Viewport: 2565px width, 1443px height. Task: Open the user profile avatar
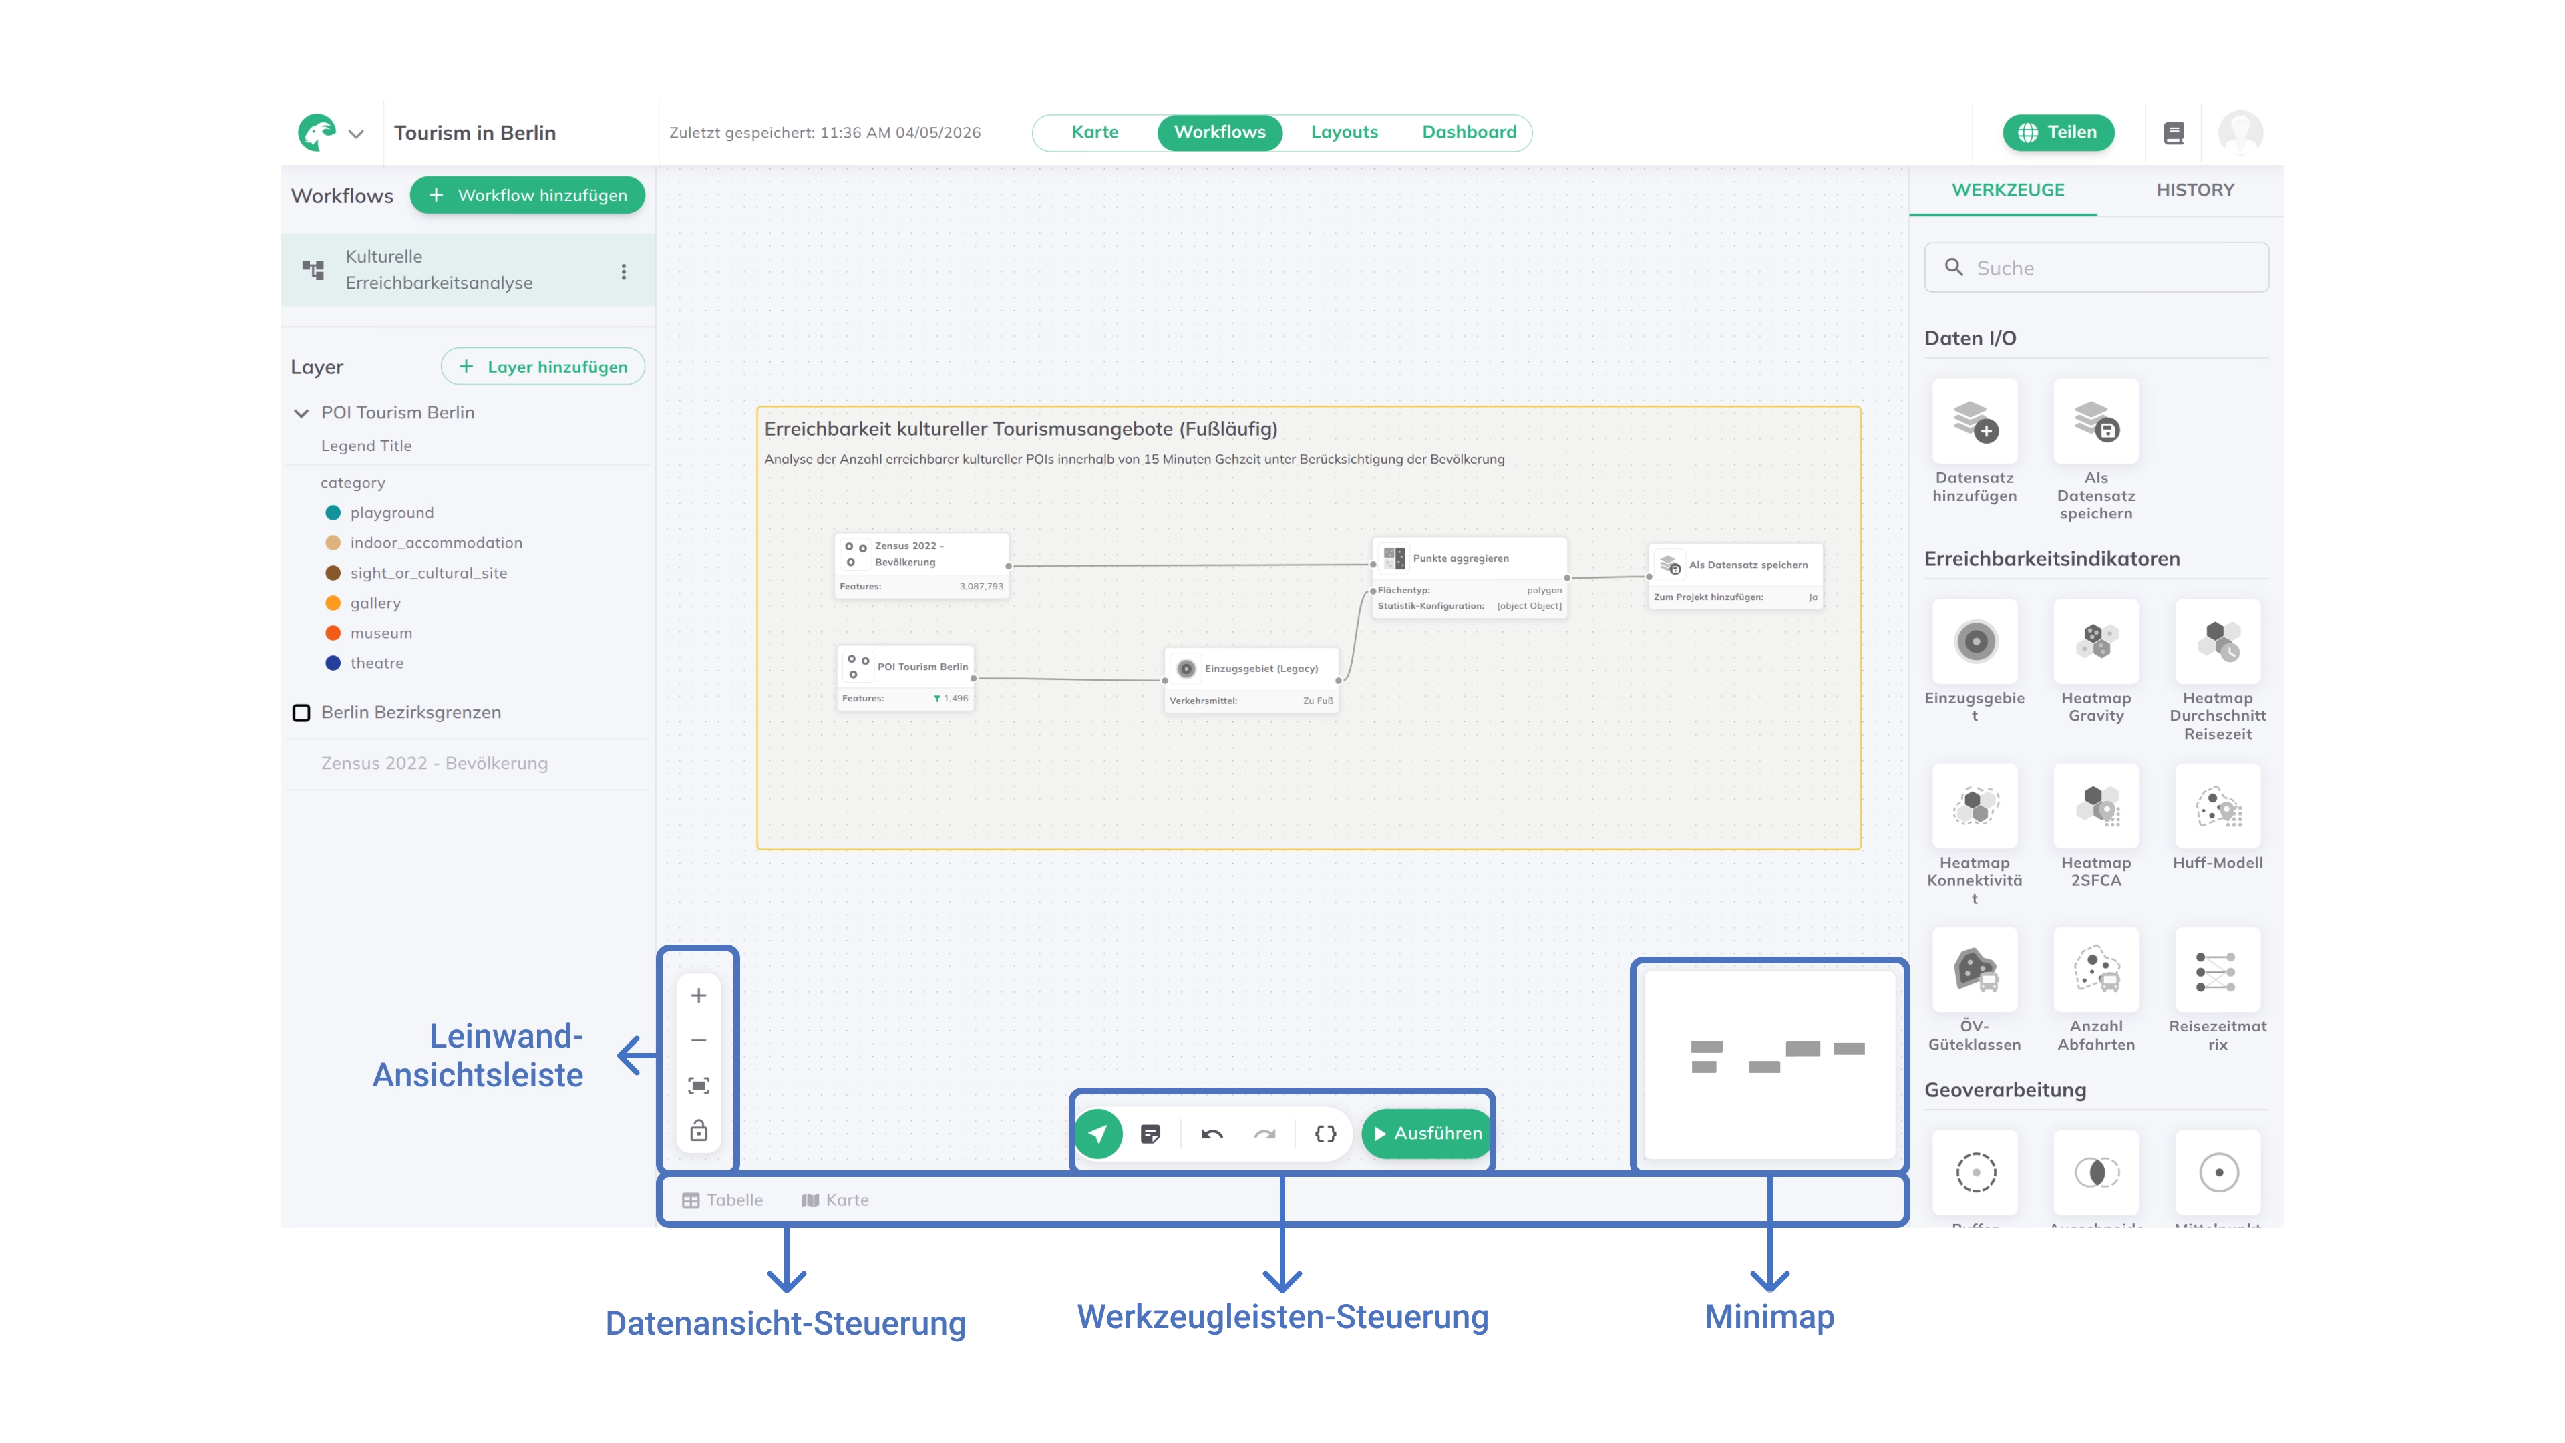click(x=2240, y=132)
